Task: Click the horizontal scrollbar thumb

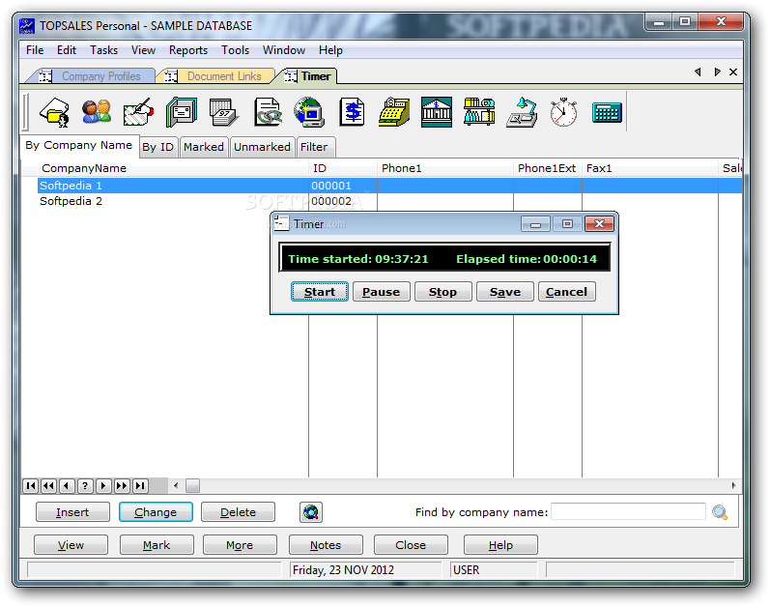Action: 192,486
